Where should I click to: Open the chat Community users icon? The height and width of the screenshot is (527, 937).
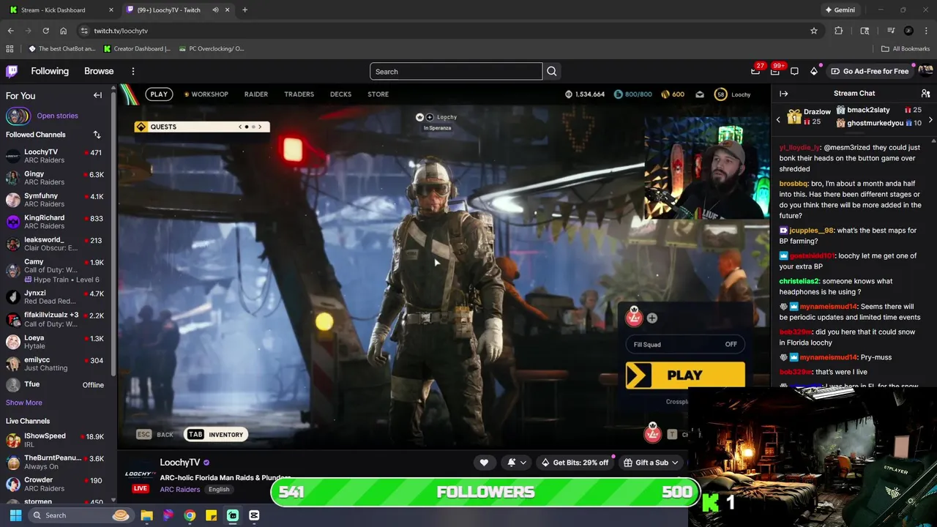tap(925, 94)
